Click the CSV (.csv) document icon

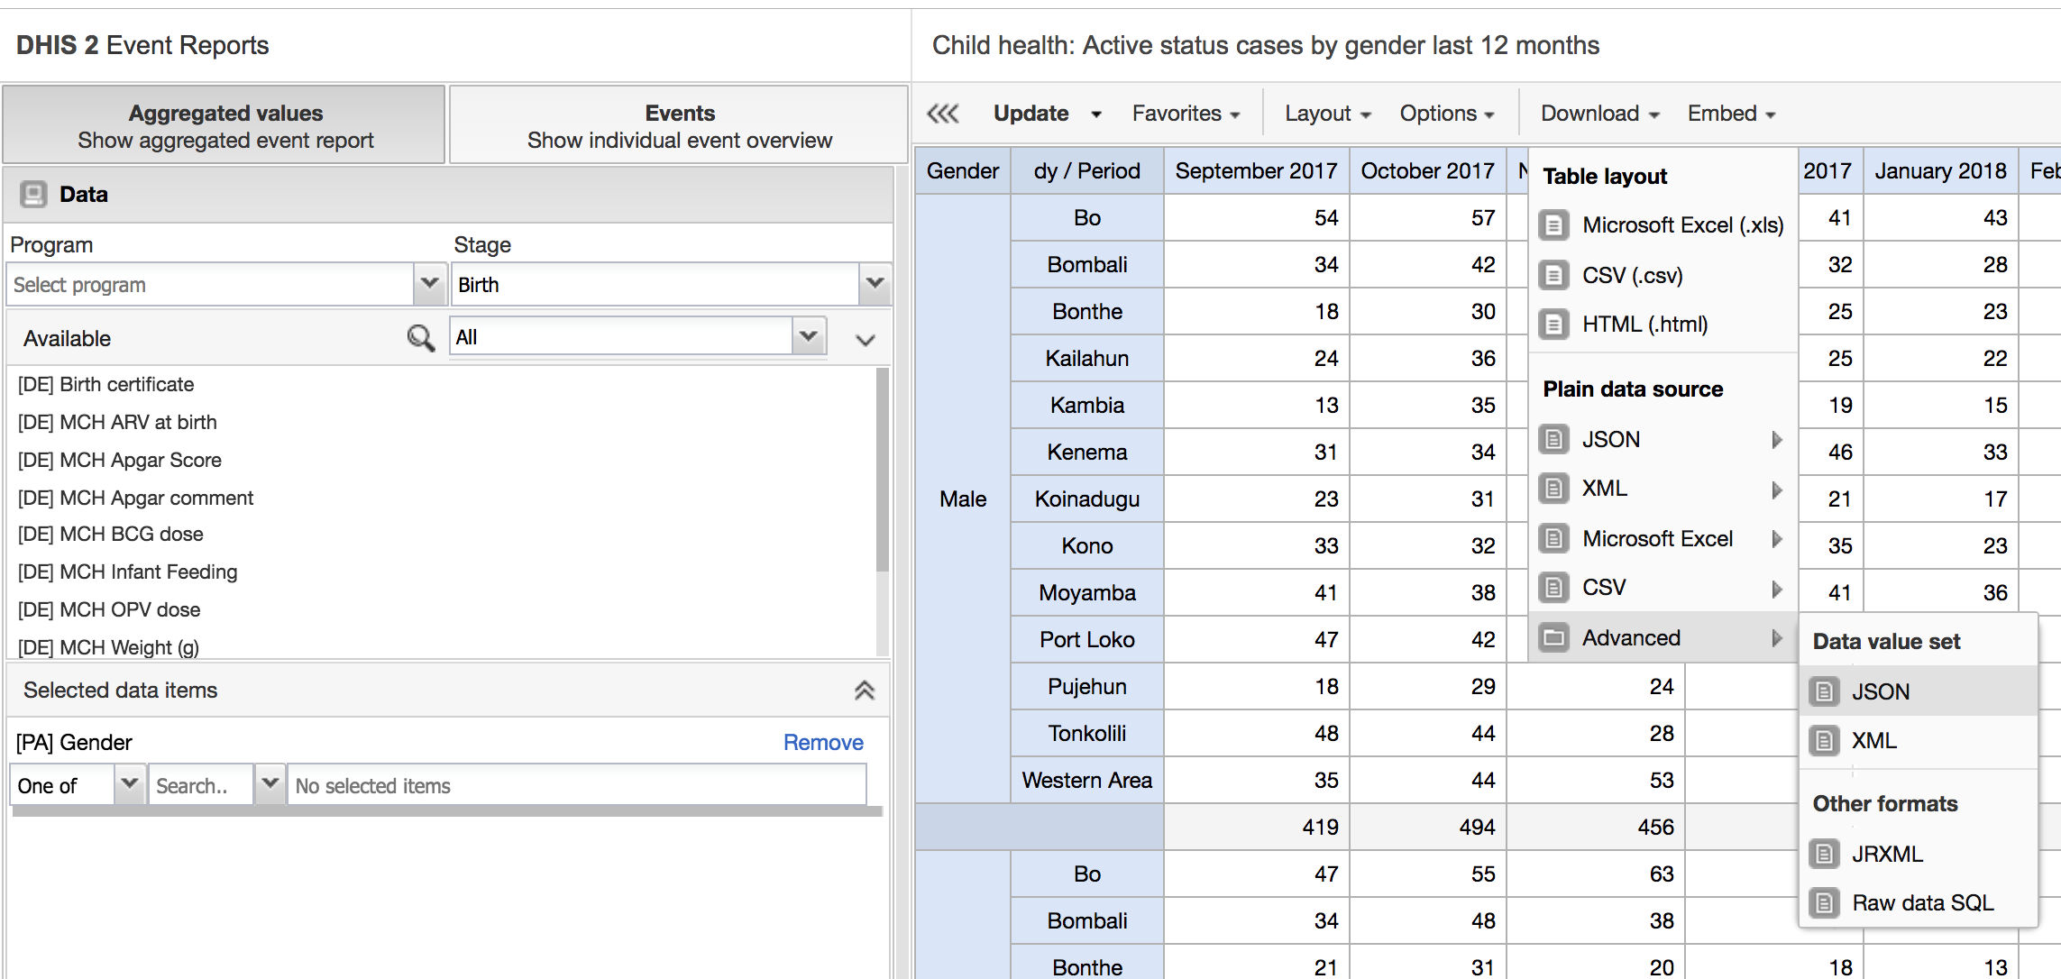(x=1553, y=275)
